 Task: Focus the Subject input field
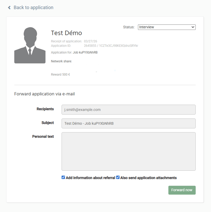[x=128, y=123]
